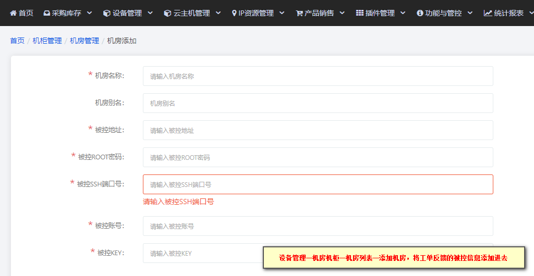This screenshot has width=534, height=276.
Task: Click the 机房名称 field label
Action: 110,76
